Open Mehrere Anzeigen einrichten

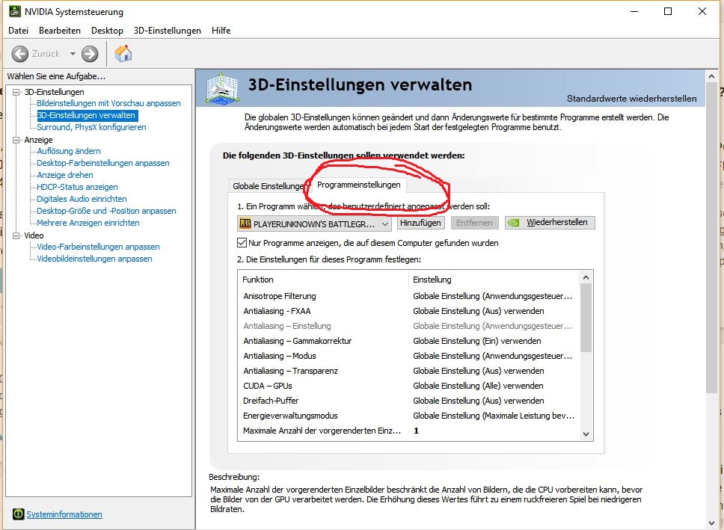pyautogui.click(x=88, y=223)
